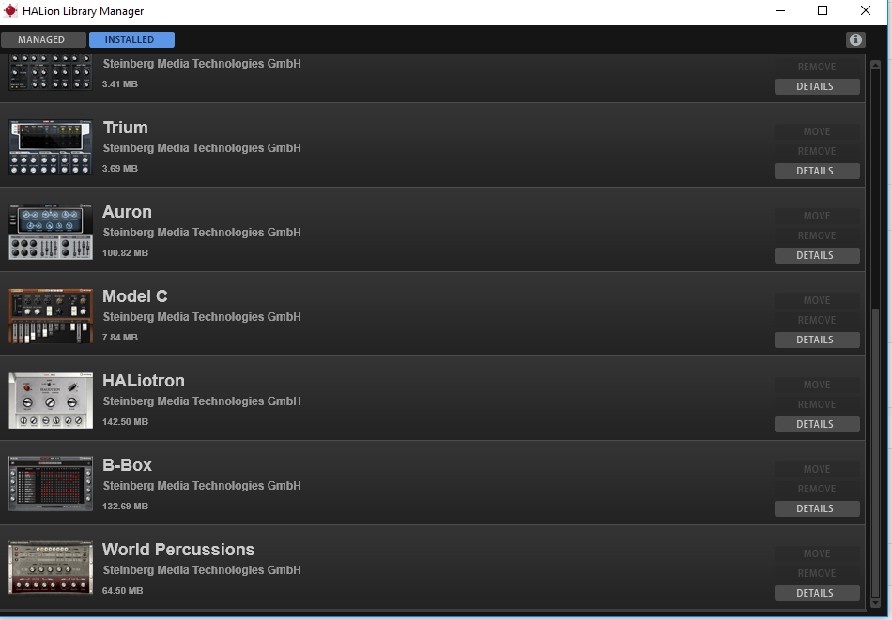Click the 64.50 MB size label
Screen dimensions: 892x620
tap(123, 590)
